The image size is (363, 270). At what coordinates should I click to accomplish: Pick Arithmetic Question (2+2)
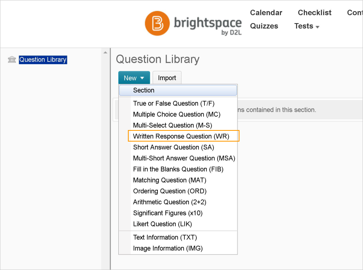coord(170,202)
